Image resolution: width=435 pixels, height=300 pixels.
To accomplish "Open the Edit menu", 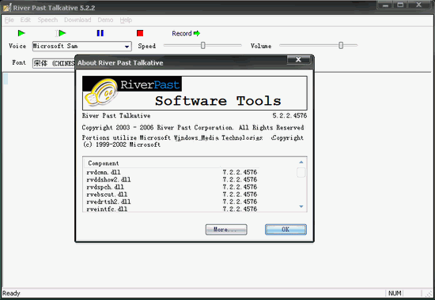I will point(25,20).
